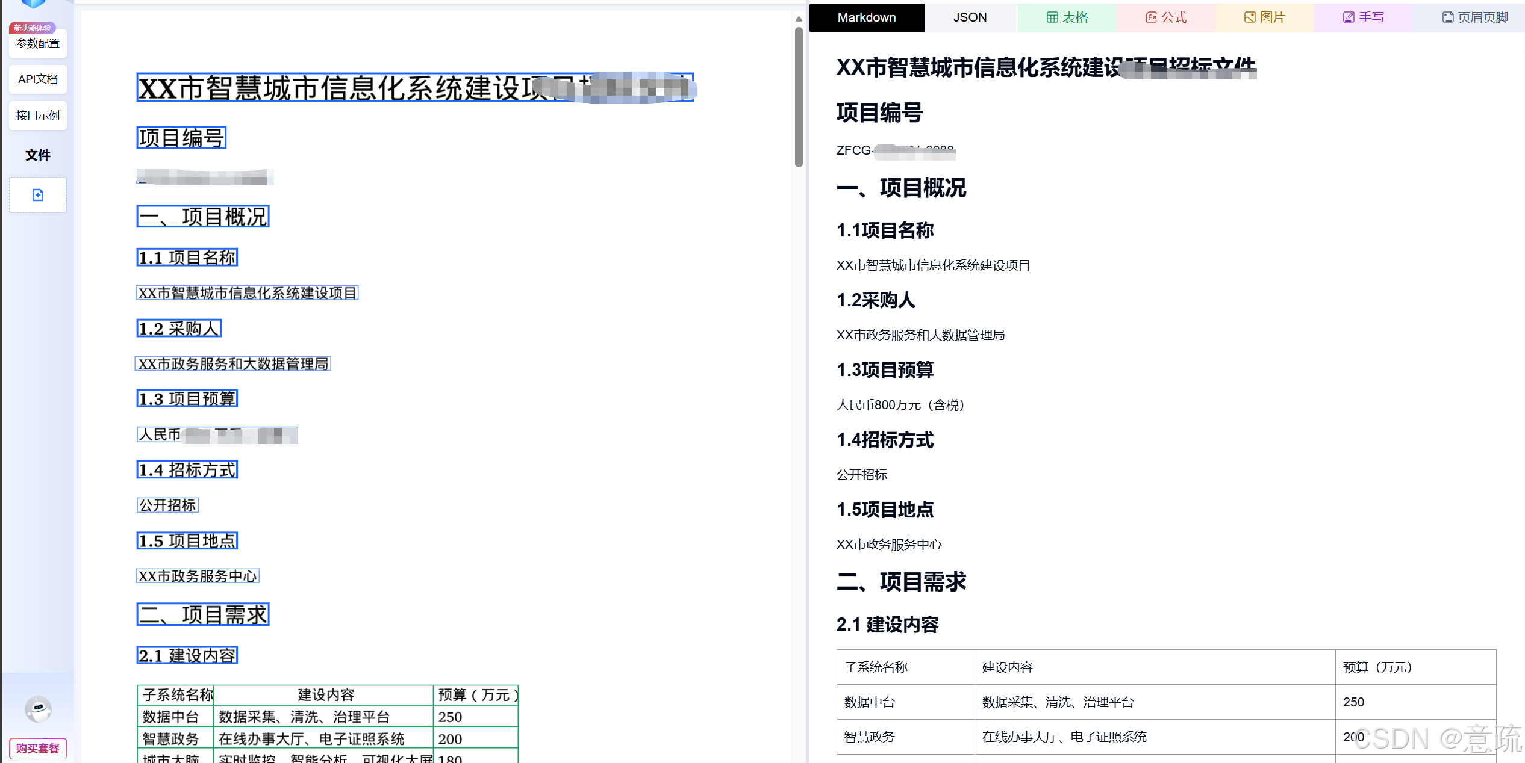Click the 250 budget cell in Markdown table

1415,702
